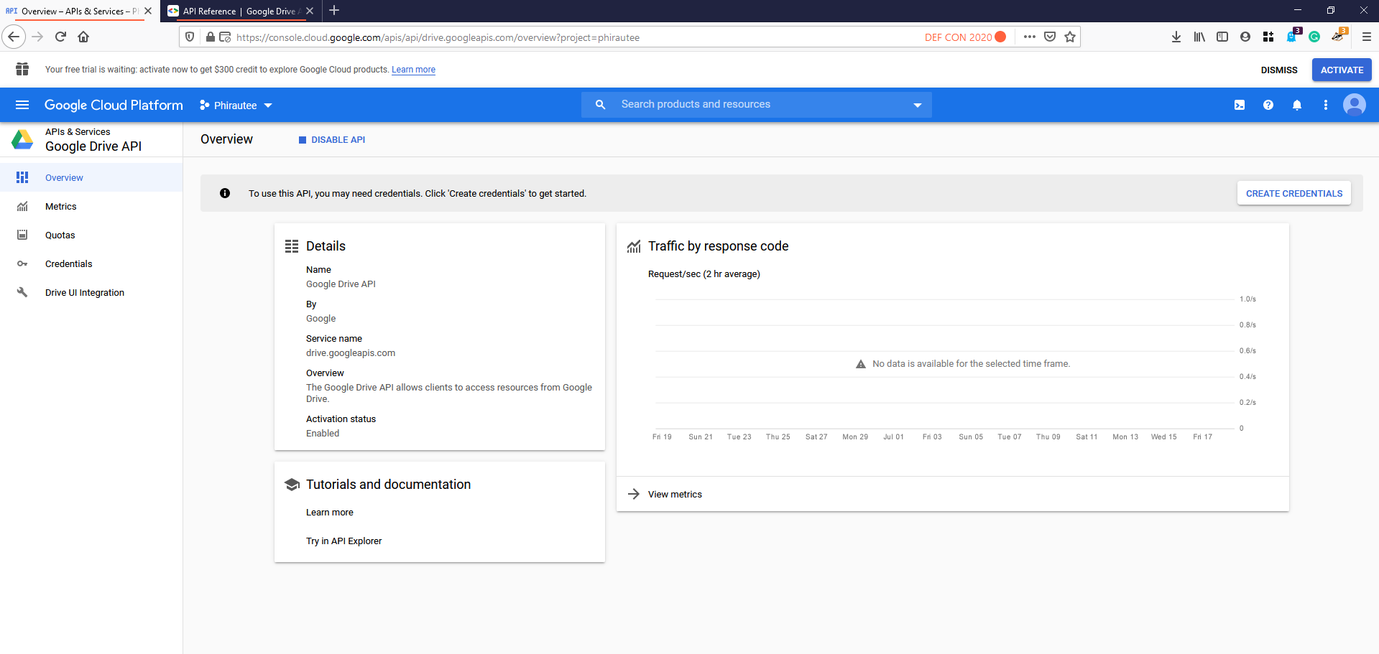The height and width of the screenshot is (654, 1379).
Task: Open Try in API Explorer link
Action: [344, 541]
